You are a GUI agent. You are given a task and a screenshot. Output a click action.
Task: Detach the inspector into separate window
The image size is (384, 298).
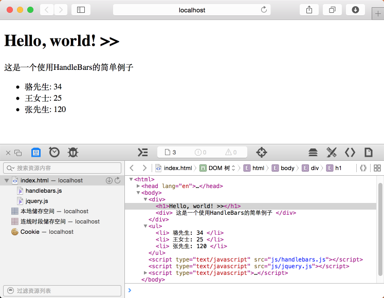(x=18, y=153)
